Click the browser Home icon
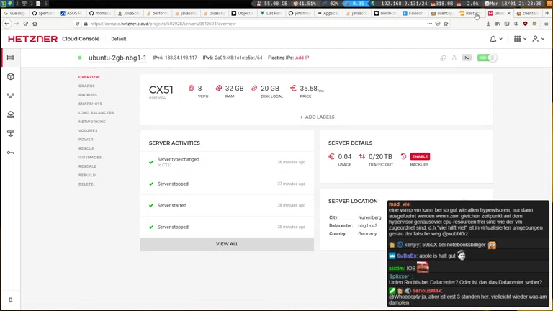The width and height of the screenshot is (553, 311). [x=35, y=24]
